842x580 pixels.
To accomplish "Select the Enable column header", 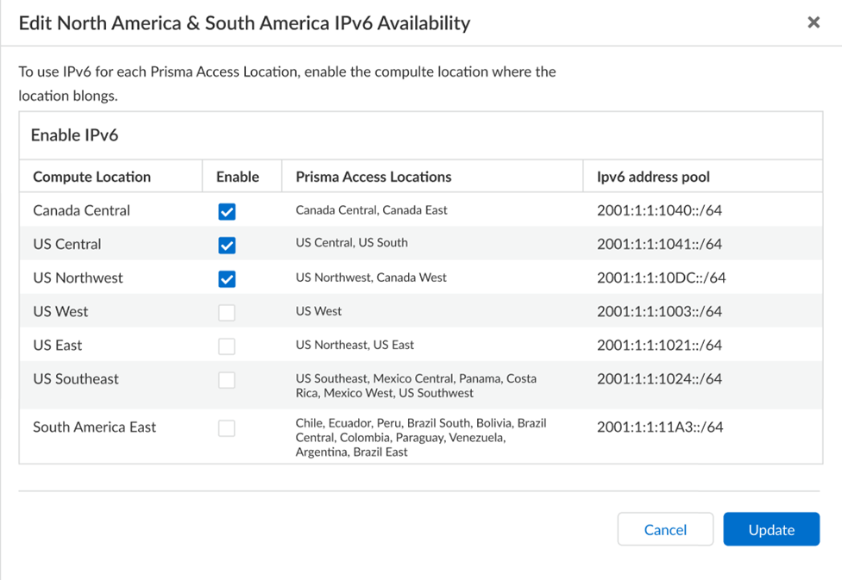I will 237,177.
